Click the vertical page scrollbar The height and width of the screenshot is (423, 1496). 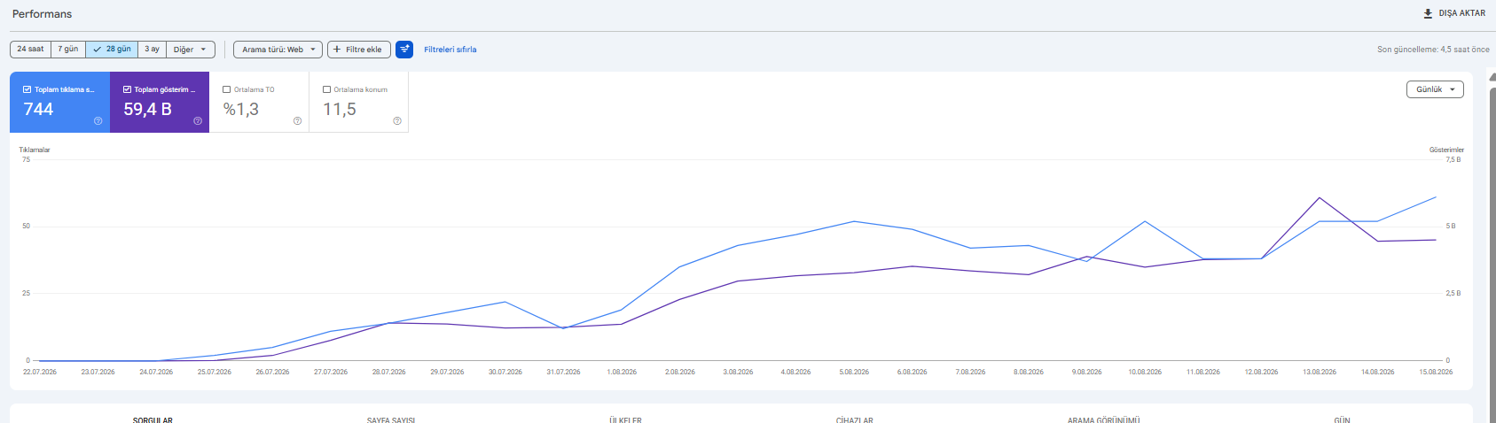pos(1492,248)
